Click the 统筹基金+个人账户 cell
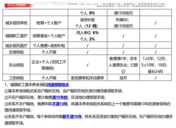 [x=49, y=36]
